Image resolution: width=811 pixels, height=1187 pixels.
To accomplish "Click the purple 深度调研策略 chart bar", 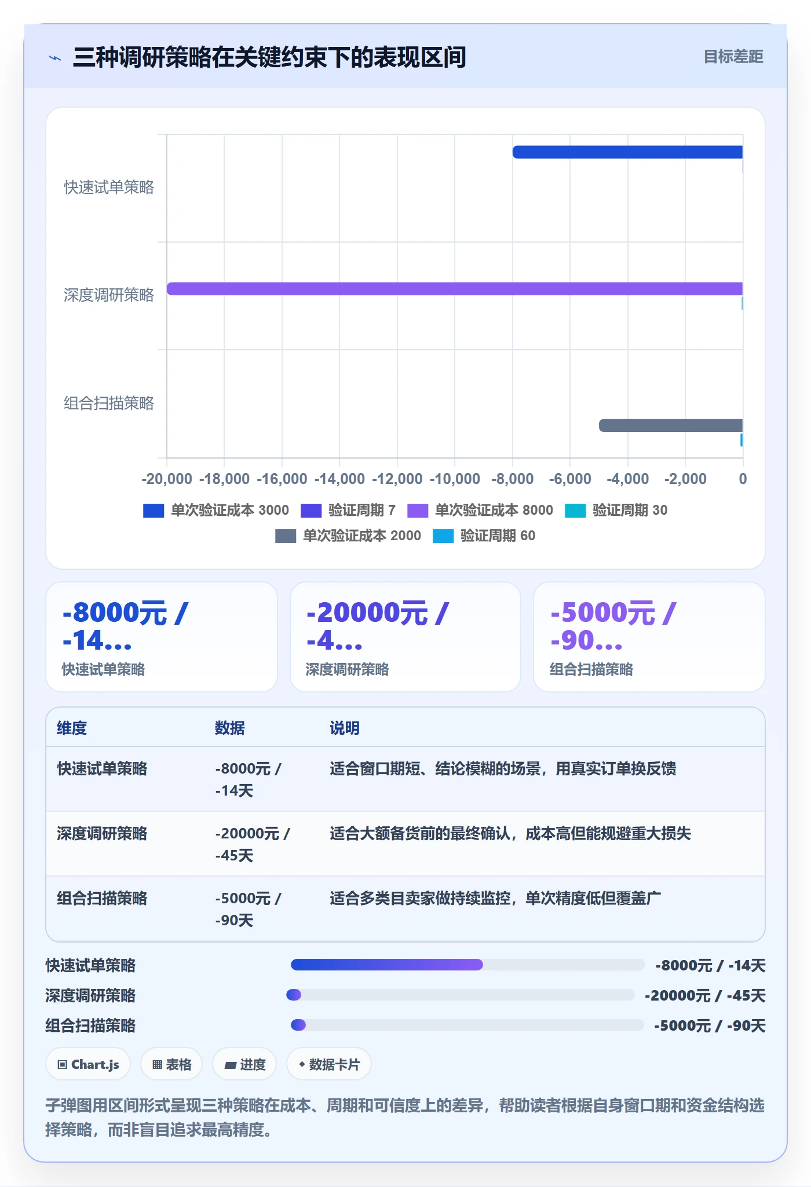I will coord(455,288).
